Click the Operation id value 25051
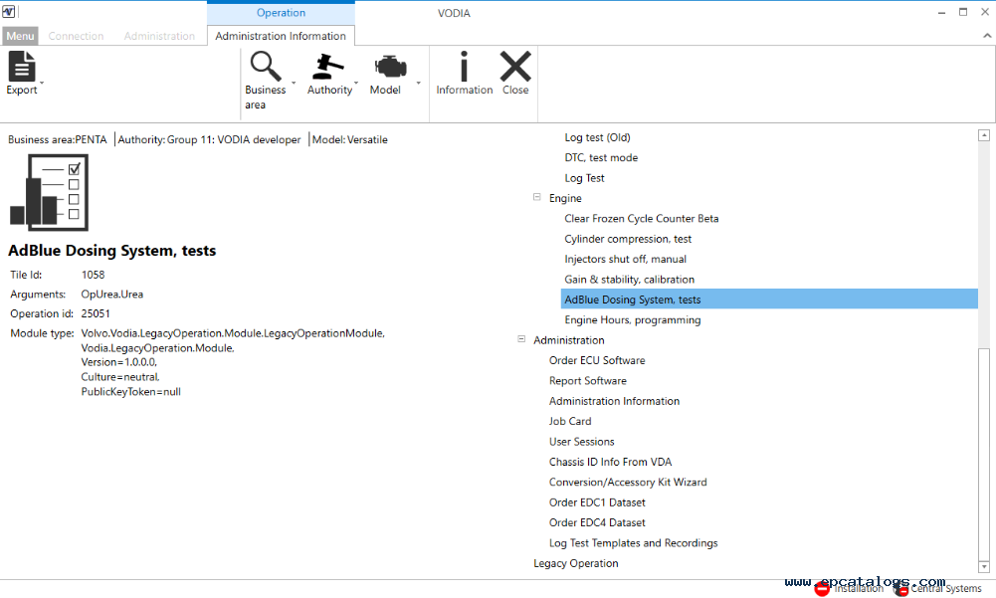 (96, 314)
